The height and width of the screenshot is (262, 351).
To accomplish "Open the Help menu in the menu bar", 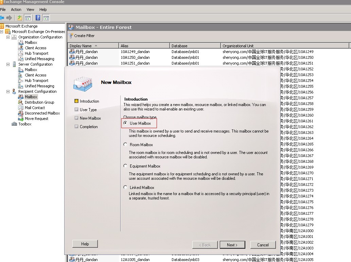I will (x=43, y=10).
